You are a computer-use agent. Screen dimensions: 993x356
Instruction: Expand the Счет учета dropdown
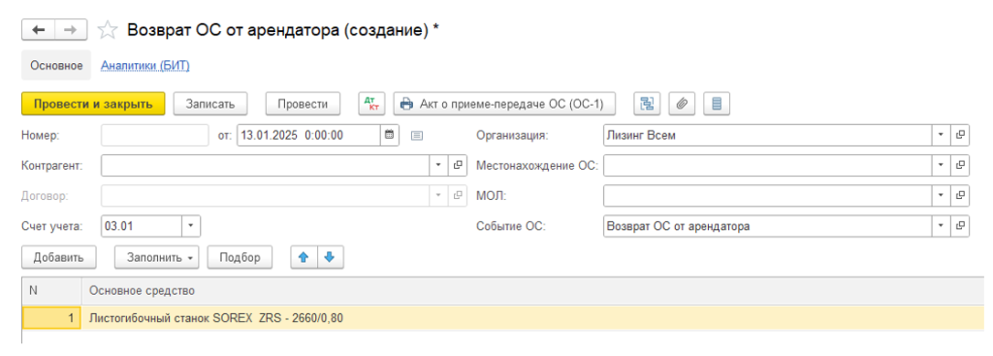click(191, 225)
